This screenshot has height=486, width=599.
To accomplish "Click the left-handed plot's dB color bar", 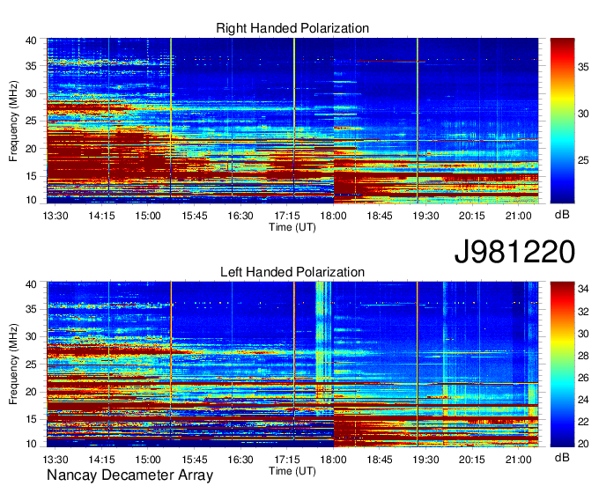I will pyautogui.click(x=562, y=364).
